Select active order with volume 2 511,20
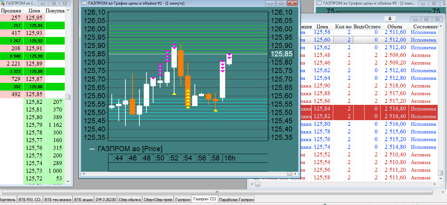Viewport: 447px width, 205px height. click(x=368, y=170)
